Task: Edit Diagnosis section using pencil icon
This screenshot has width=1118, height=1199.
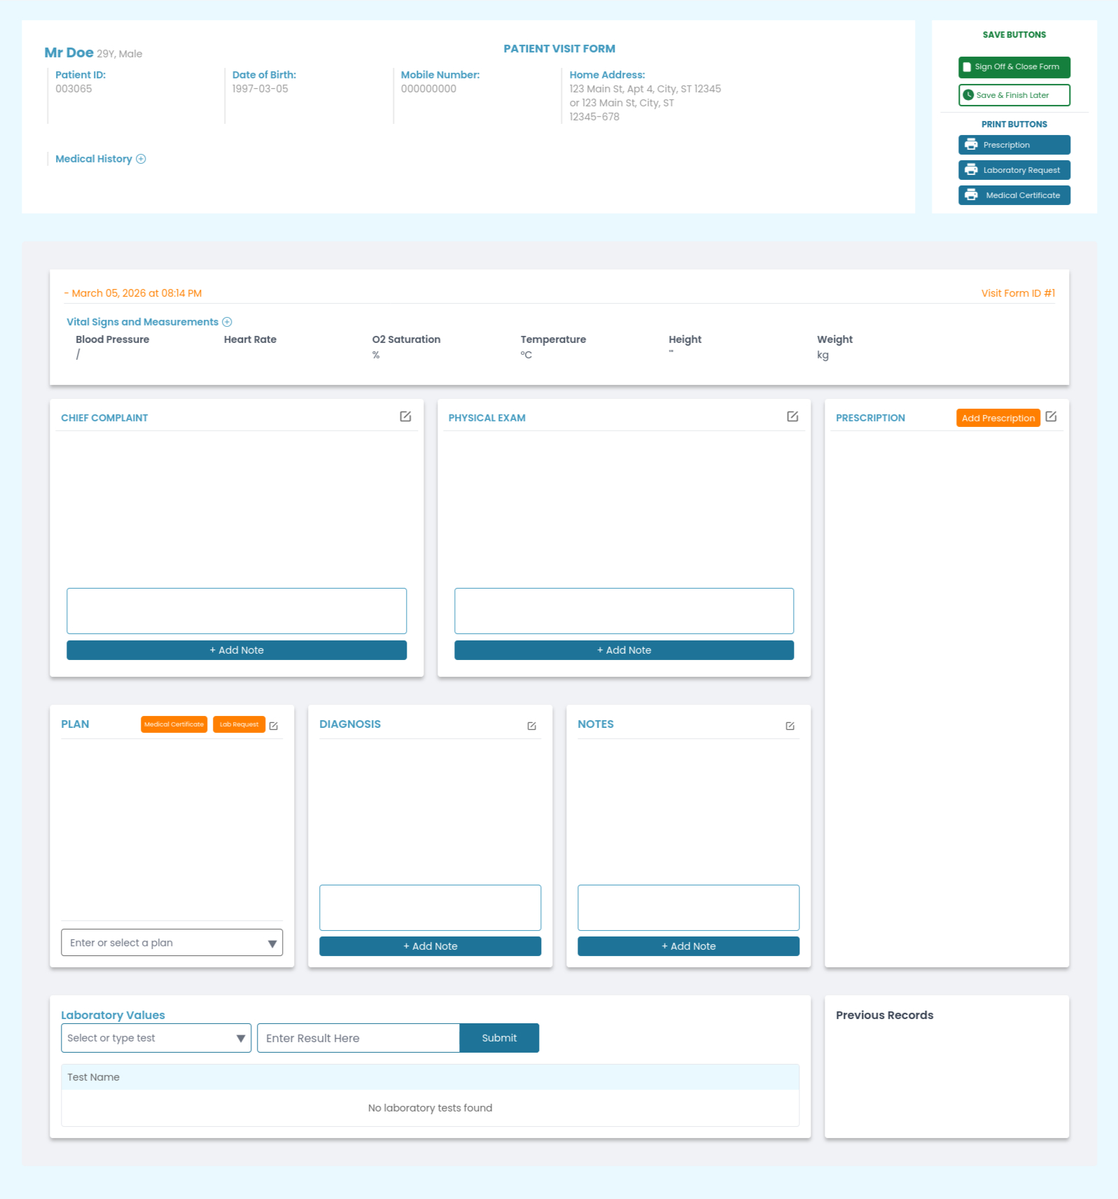Action: click(x=532, y=726)
